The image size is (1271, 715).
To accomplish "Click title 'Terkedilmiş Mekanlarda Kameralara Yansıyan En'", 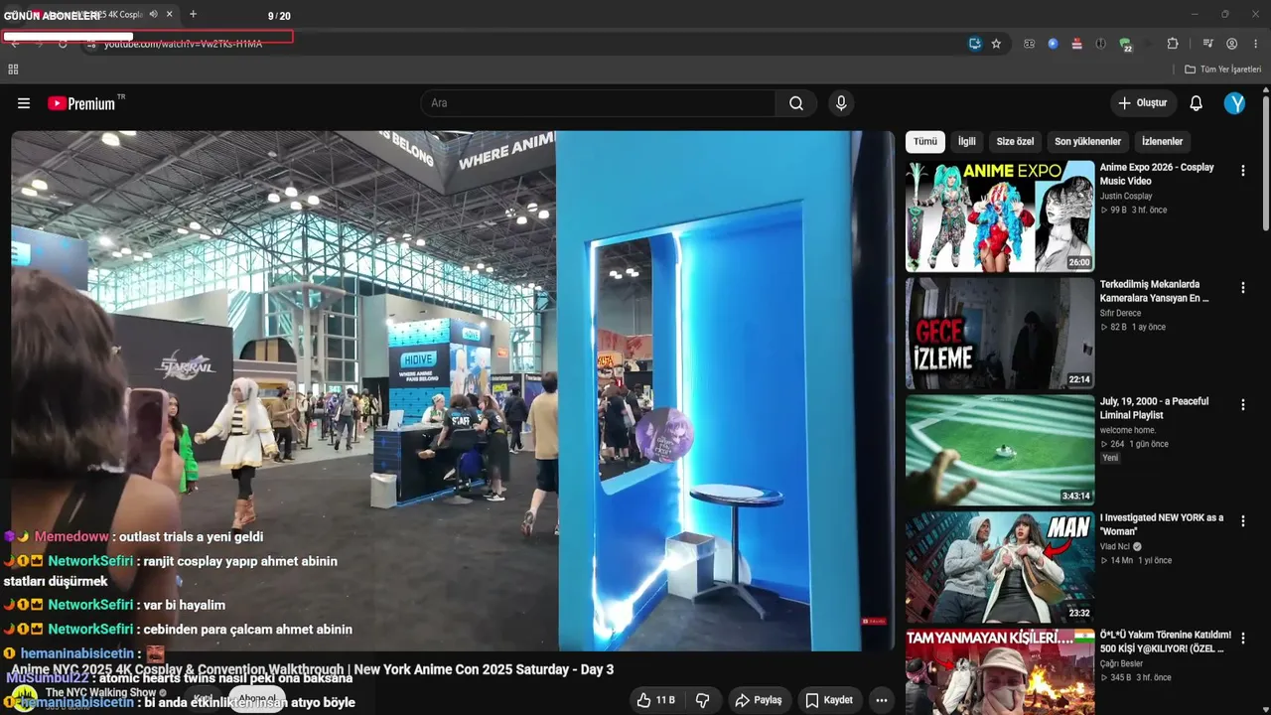I will [x=1155, y=291].
